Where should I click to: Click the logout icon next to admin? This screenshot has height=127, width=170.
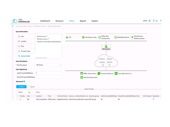point(150,21)
